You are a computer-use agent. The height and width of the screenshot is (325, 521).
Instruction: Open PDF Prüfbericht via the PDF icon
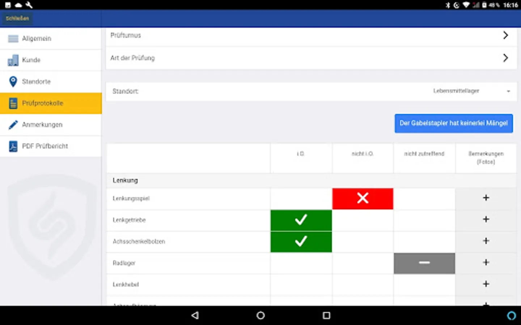click(x=13, y=146)
